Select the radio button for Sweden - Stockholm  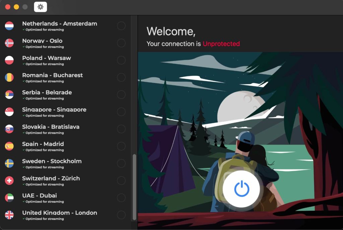coord(121,163)
